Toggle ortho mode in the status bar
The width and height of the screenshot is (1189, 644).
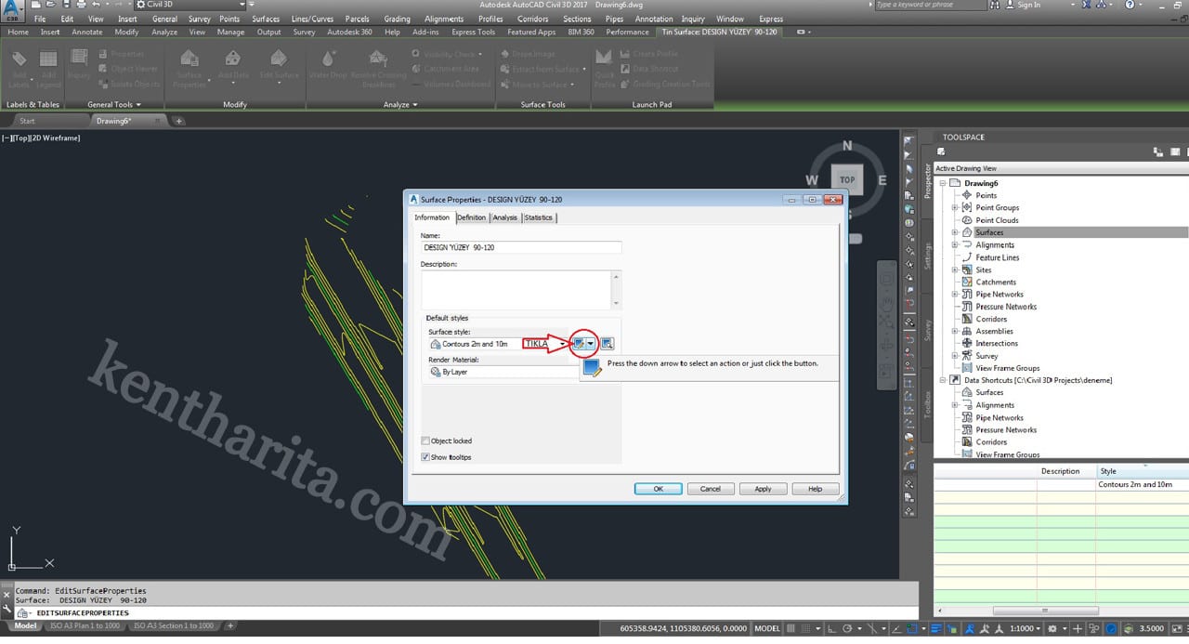click(832, 628)
